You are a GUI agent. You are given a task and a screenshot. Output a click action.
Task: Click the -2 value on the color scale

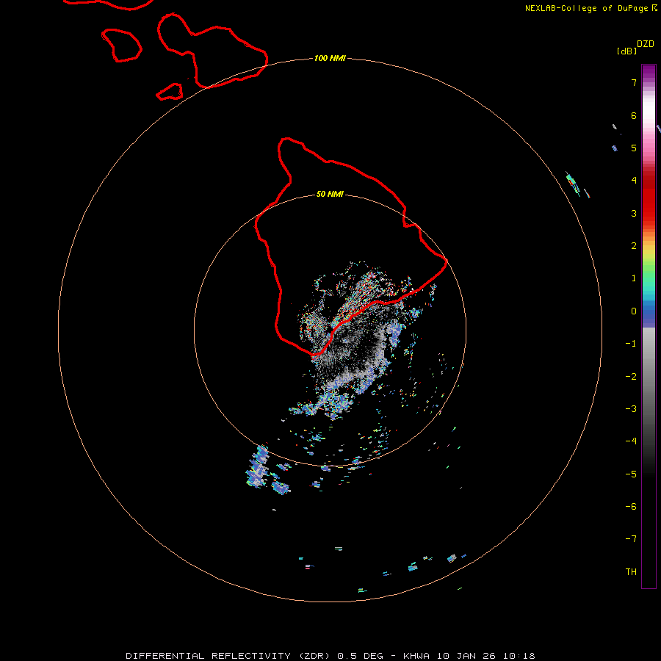[x=631, y=377]
